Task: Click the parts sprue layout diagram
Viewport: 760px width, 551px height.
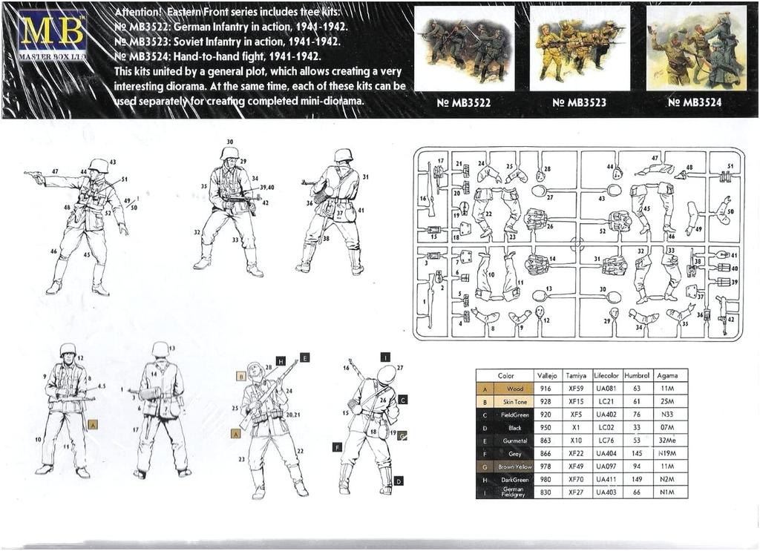Action: (x=577, y=243)
